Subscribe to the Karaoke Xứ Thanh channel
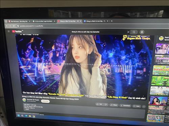The image size is (169, 126). click(x=45, y=101)
